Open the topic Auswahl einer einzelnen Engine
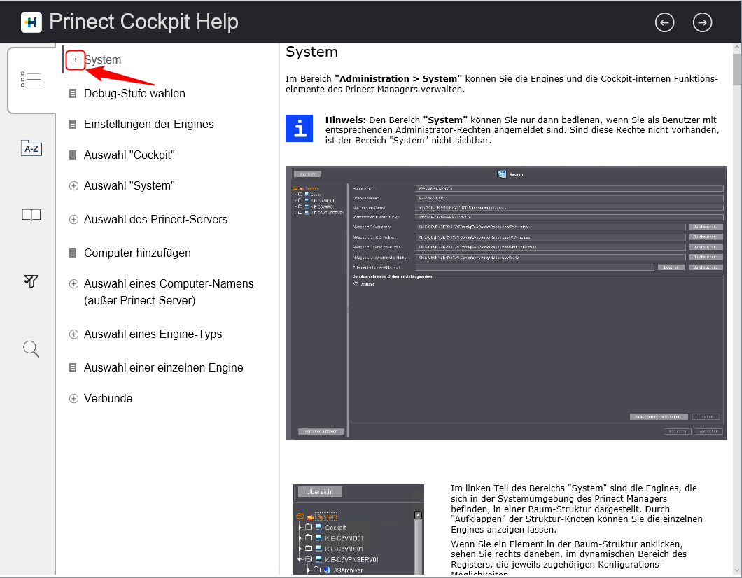 click(163, 367)
